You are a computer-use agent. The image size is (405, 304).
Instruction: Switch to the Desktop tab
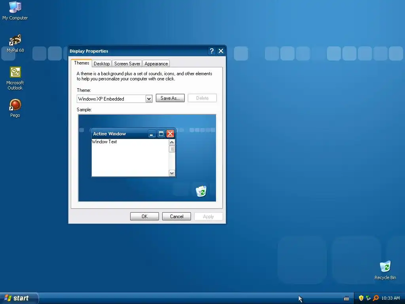(x=102, y=64)
